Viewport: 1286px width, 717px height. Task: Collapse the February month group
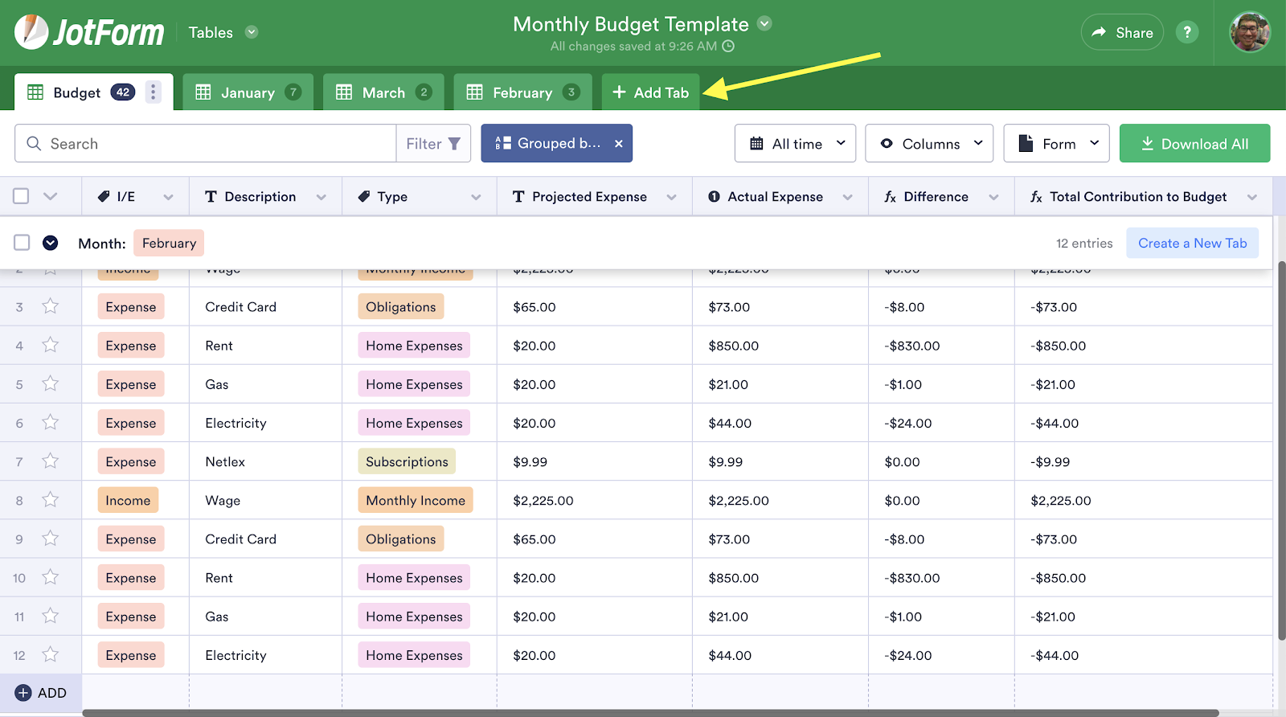51,243
